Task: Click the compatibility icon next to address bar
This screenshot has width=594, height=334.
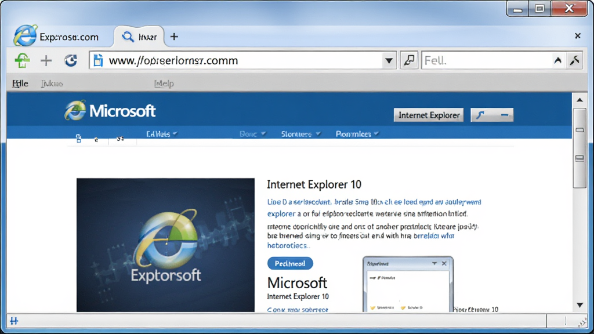Action: pos(409,60)
